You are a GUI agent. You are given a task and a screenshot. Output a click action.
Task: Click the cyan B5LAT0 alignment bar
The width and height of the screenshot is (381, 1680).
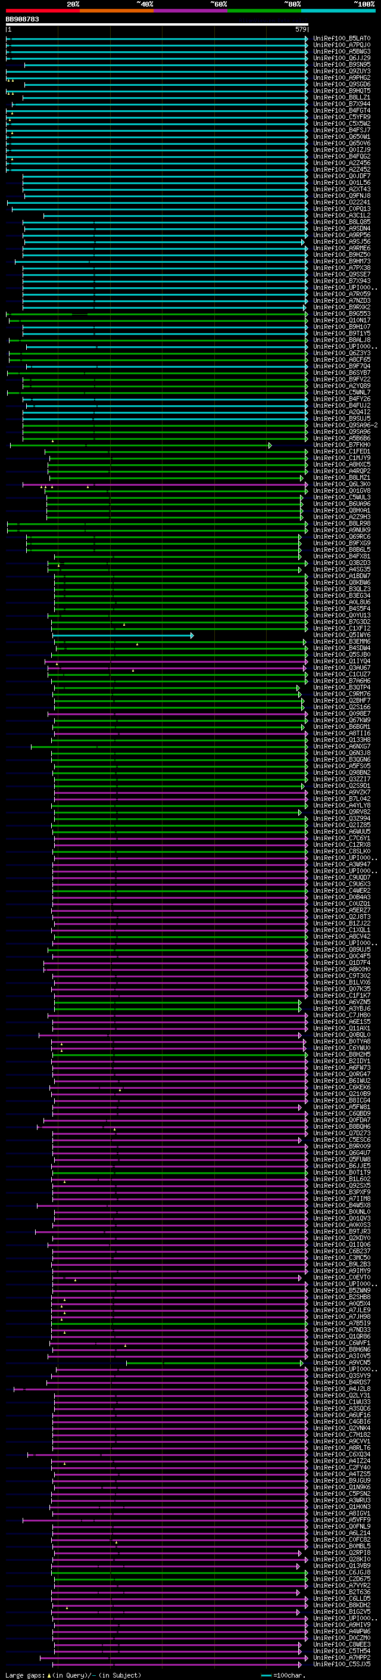pyautogui.click(x=157, y=39)
